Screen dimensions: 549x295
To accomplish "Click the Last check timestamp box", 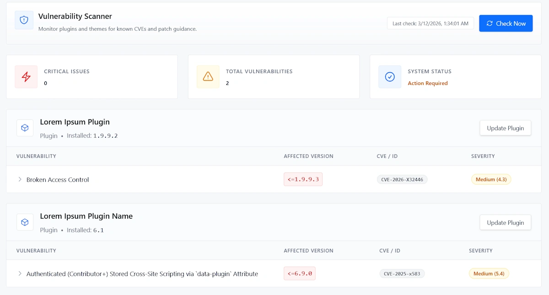I will (x=431, y=23).
